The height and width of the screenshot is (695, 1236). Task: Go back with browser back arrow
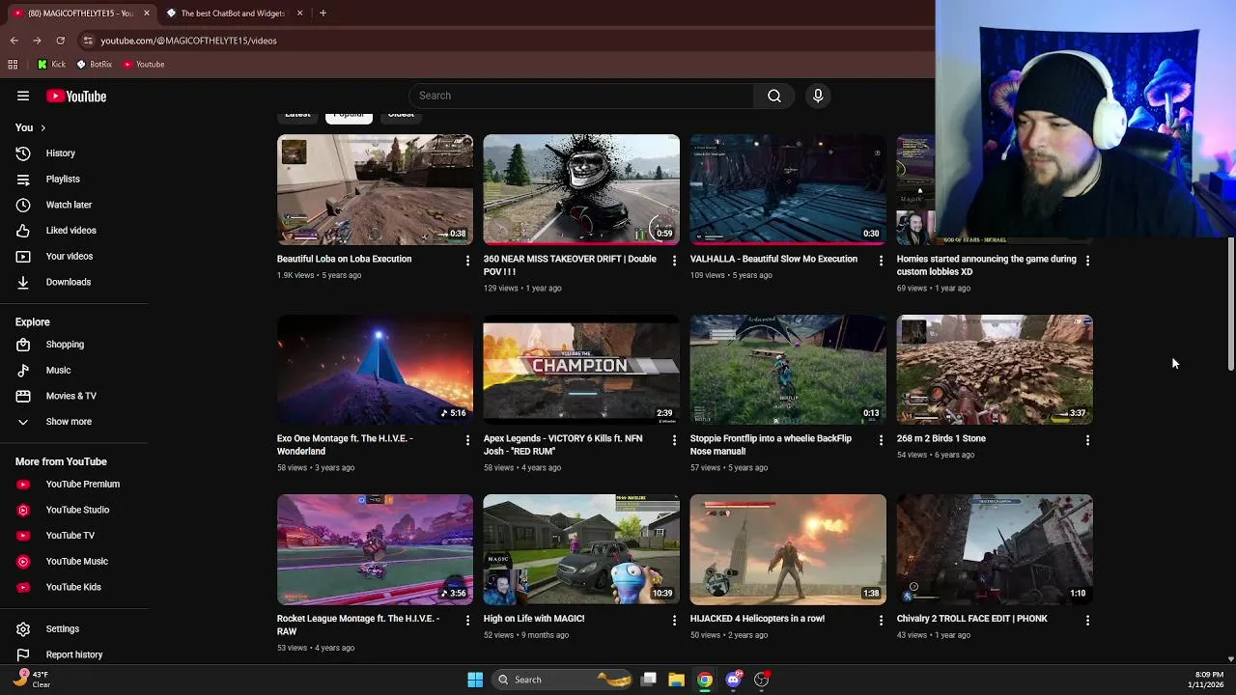tap(14, 41)
